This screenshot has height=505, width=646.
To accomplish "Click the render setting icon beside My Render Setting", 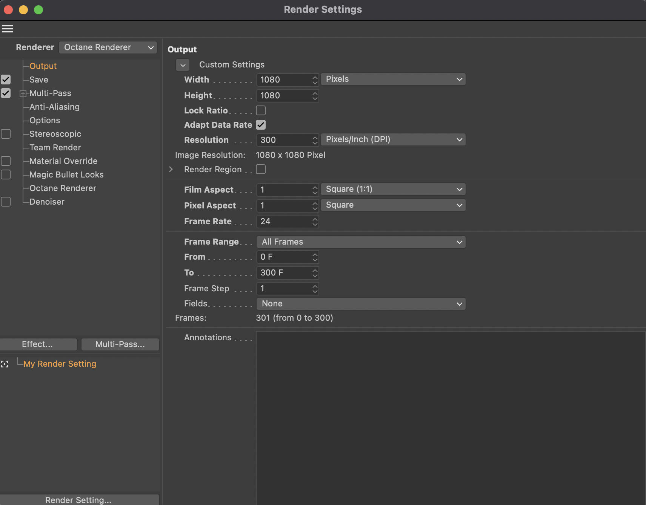I will tap(5, 364).
